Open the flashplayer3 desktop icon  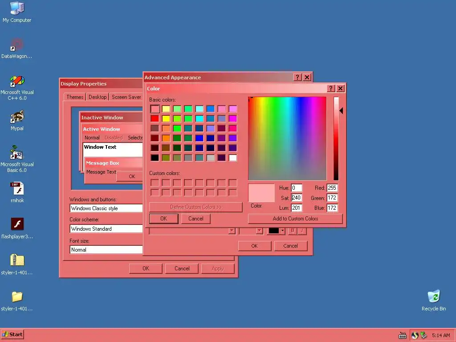17,224
